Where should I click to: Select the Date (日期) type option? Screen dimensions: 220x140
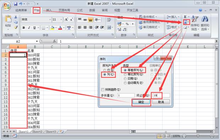[125, 78]
